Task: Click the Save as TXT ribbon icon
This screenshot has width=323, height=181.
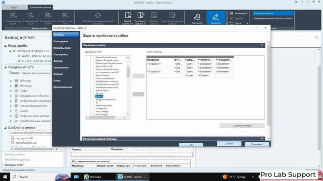Action: [65, 16]
